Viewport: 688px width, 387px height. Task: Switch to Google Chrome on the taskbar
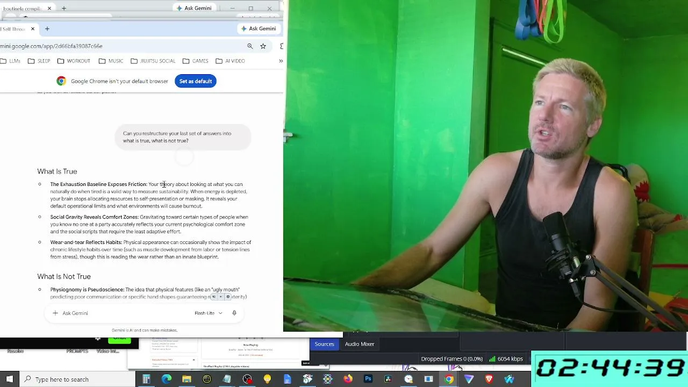pos(449,379)
